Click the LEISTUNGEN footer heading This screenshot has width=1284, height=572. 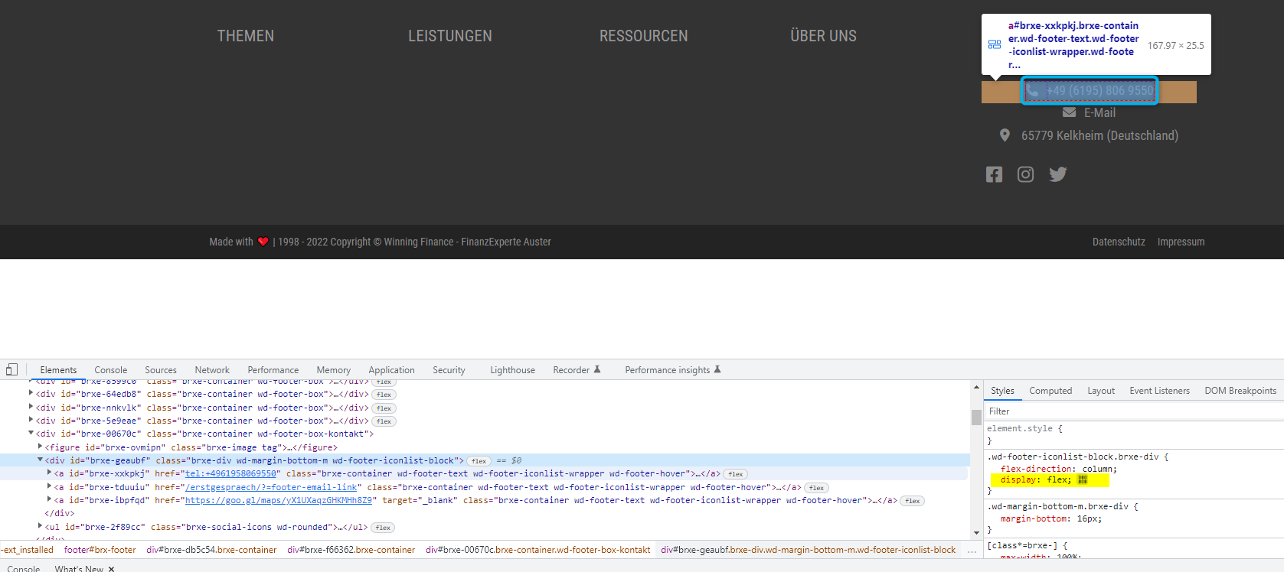tap(450, 36)
